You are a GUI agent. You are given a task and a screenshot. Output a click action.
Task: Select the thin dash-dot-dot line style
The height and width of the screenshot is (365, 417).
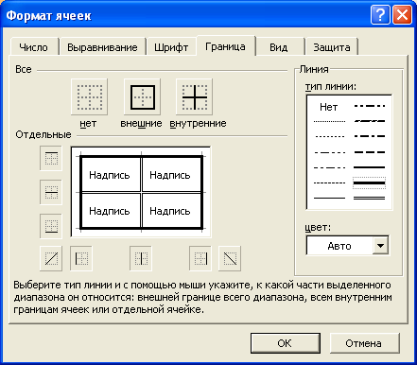[330, 152]
